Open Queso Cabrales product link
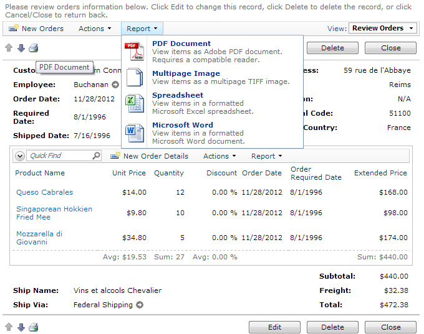Screen dimensions: 424x334 (x=45, y=192)
